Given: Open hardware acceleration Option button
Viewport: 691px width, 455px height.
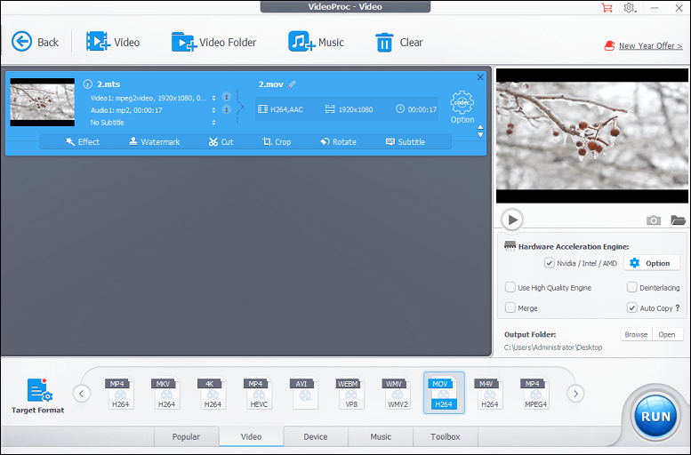Looking at the screenshot, I should (x=651, y=263).
